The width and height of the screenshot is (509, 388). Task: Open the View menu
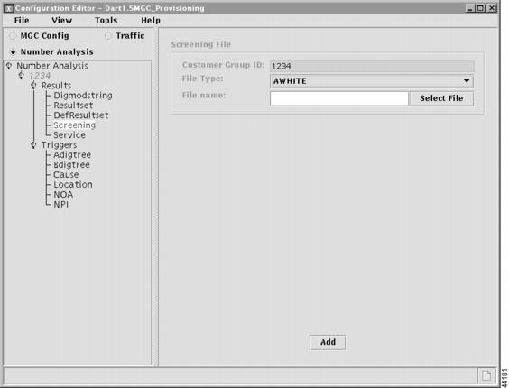coord(61,20)
